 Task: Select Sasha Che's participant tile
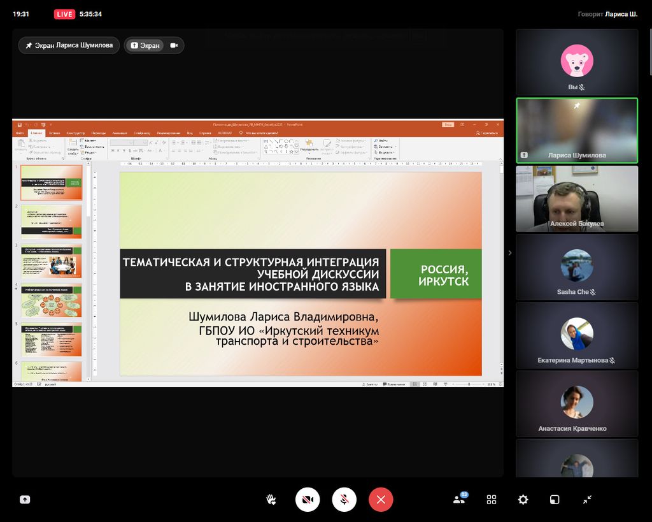coord(576,266)
